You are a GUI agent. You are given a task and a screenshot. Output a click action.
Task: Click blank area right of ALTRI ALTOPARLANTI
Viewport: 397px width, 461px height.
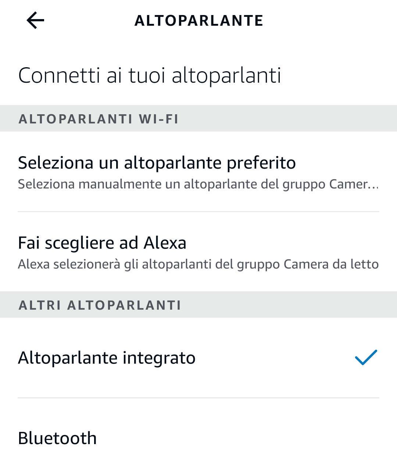coord(287,305)
